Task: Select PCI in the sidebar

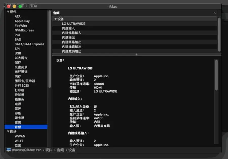Action: tap(17, 35)
